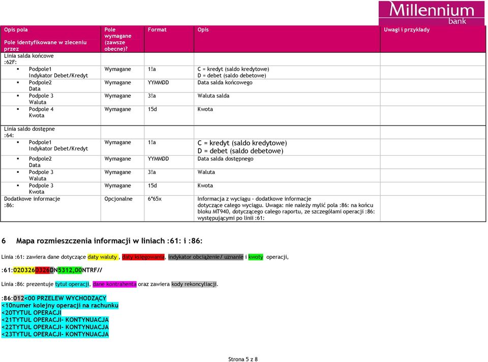Click the '<21TYTUŁ OPERACJI- KONTYNUACJA' line
Image resolution: width=488 pixels, height=362 pixels.
[x=55, y=320]
